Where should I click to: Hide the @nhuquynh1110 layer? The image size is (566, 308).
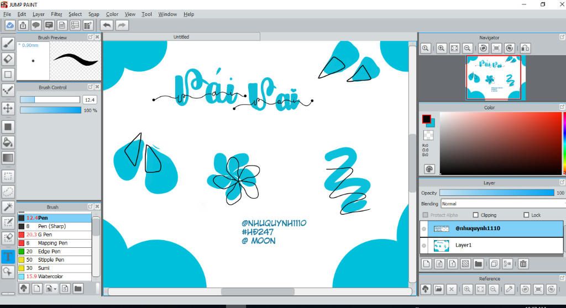(424, 229)
